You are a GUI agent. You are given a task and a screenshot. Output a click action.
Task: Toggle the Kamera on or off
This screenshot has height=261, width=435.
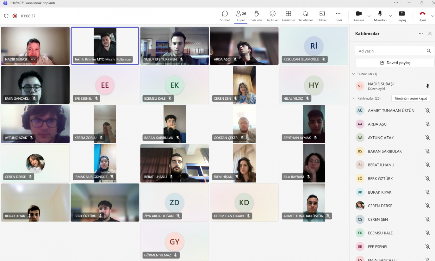tap(358, 14)
